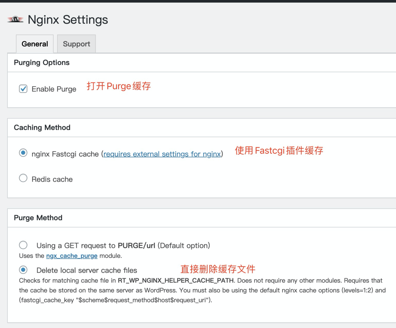The height and width of the screenshot is (328, 396).
Task: Click the Delete local server cache files label
Action: 87,270
